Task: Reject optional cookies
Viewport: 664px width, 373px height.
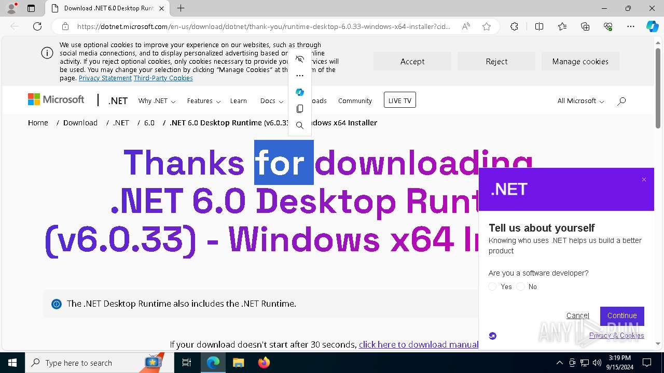Action: click(496, 61)
